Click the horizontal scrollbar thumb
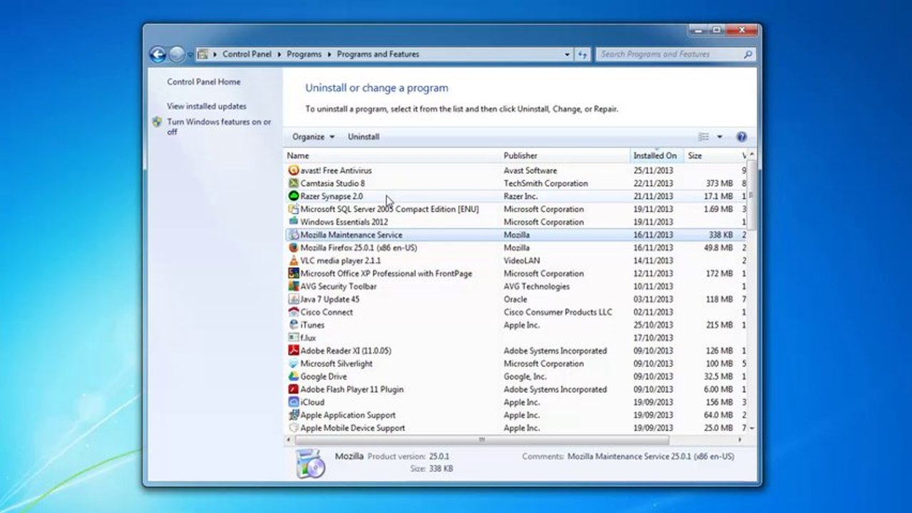The width and height of the screenshot is (912, 513). [x=482, y=440]
